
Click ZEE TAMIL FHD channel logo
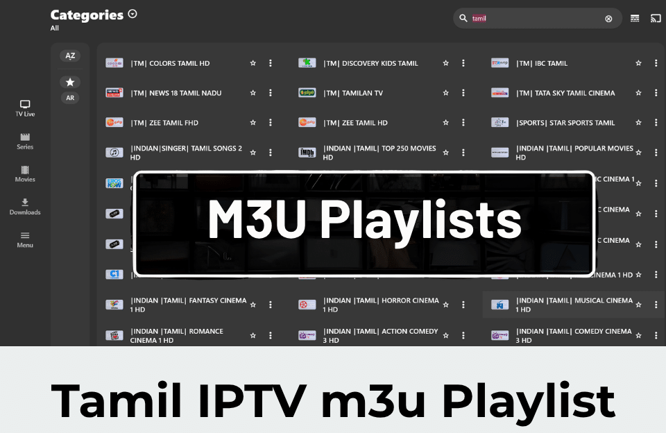114,122
